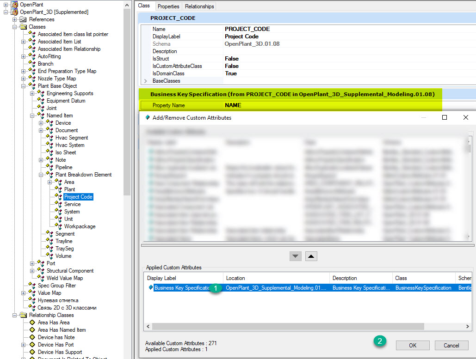The height and width of the screenshot is (359, 476).
Task: Confirm the dialog with OK
Action: point(413,345)
